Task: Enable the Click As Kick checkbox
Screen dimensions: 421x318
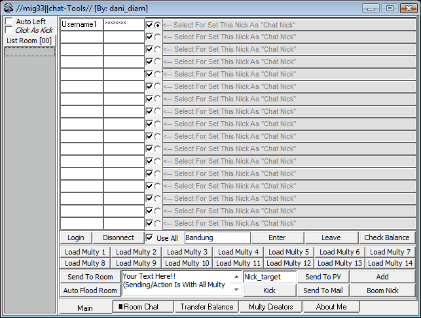Action: pyautogui.click(x=9, y=30)
